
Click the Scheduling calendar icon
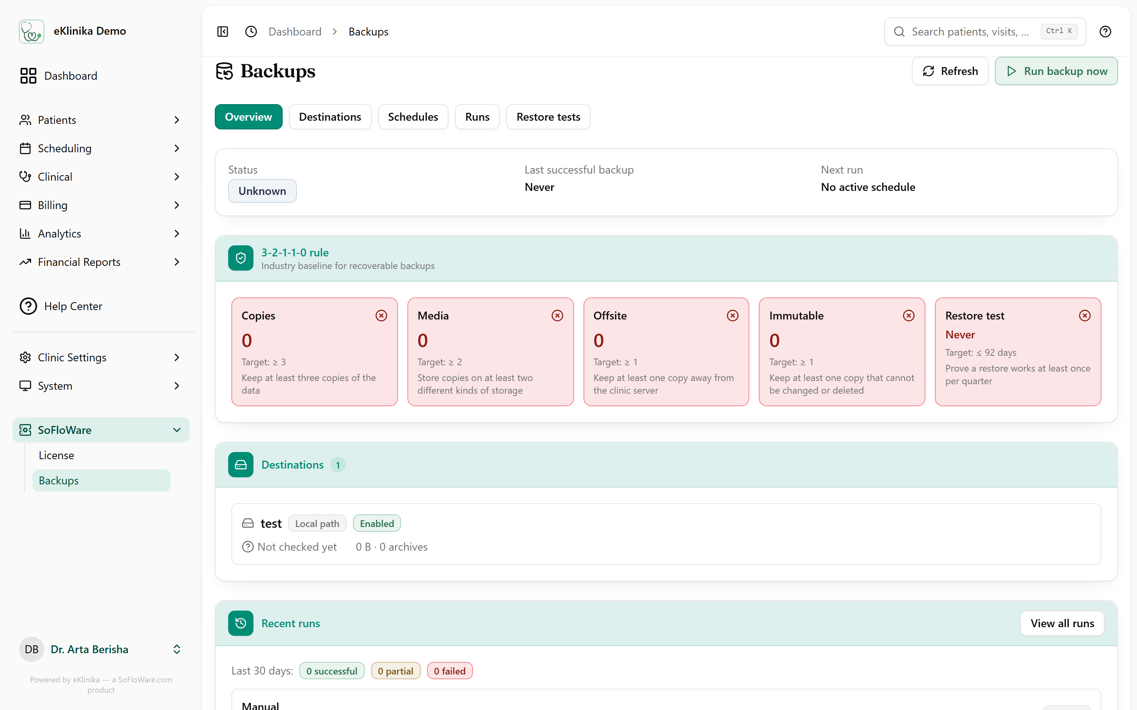click(25, 148)
